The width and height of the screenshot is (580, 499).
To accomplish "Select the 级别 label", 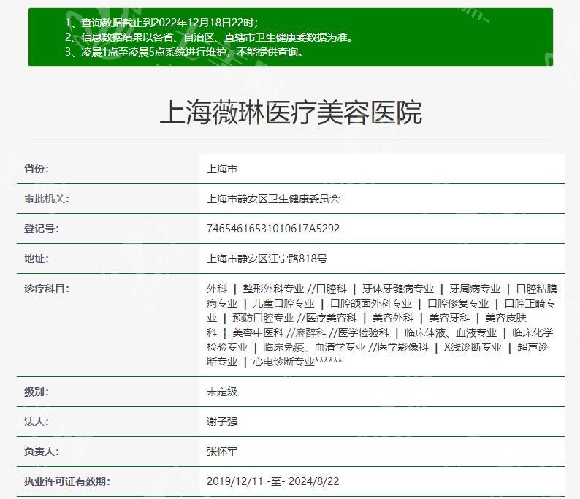I will [37, 392].
